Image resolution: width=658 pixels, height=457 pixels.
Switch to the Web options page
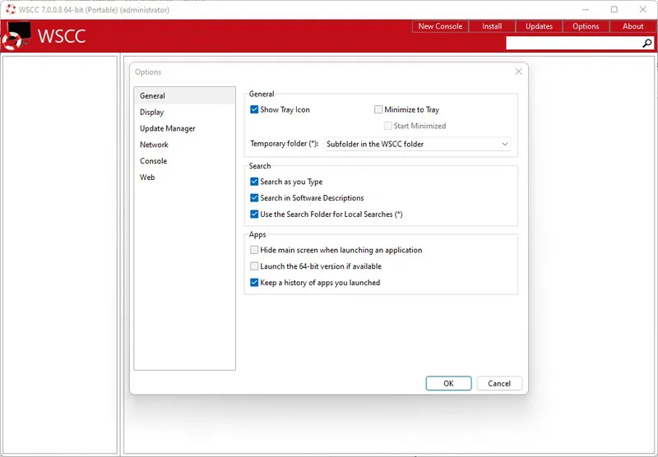click(x=184, y=178)
